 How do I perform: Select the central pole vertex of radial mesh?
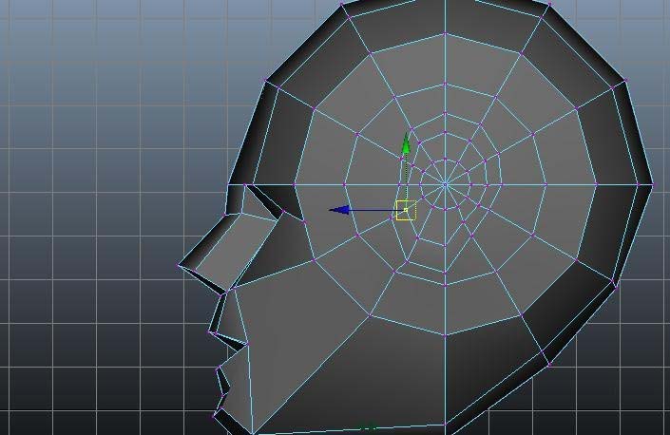(x=446, y=185)
